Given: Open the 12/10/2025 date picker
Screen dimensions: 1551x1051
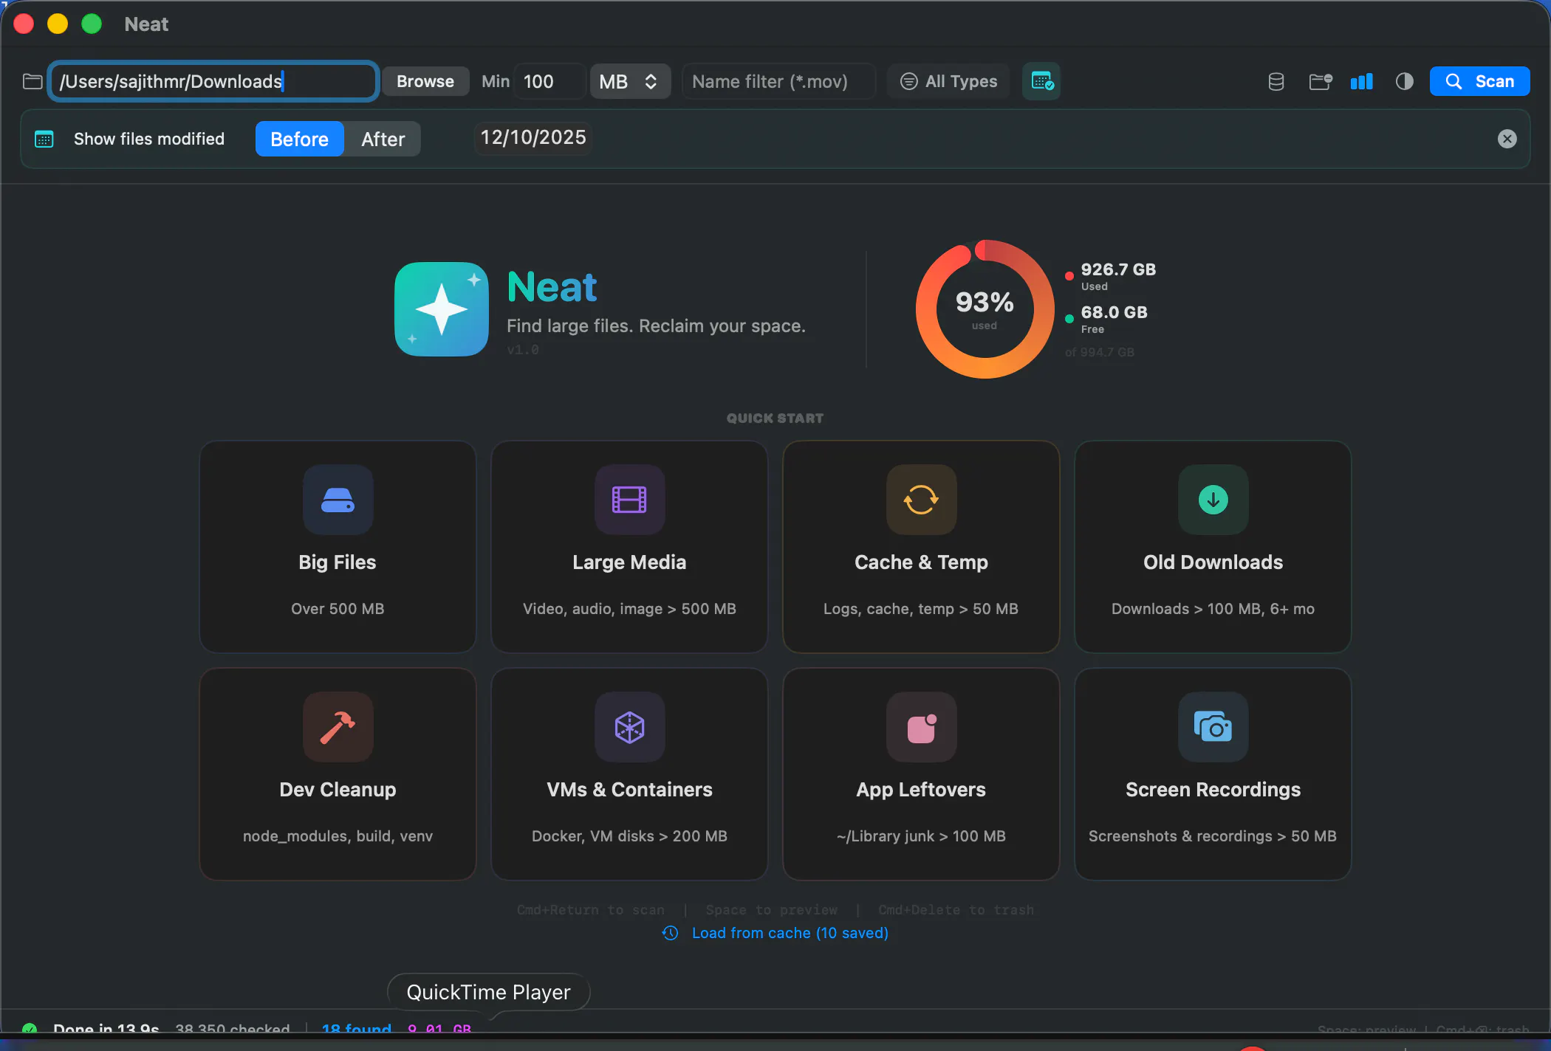Looking at the screenshot, I should coord(533,138).
